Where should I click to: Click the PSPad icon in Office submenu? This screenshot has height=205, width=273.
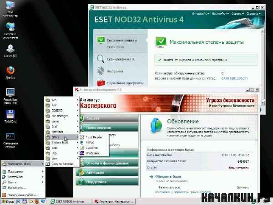(x=82, y=143)
